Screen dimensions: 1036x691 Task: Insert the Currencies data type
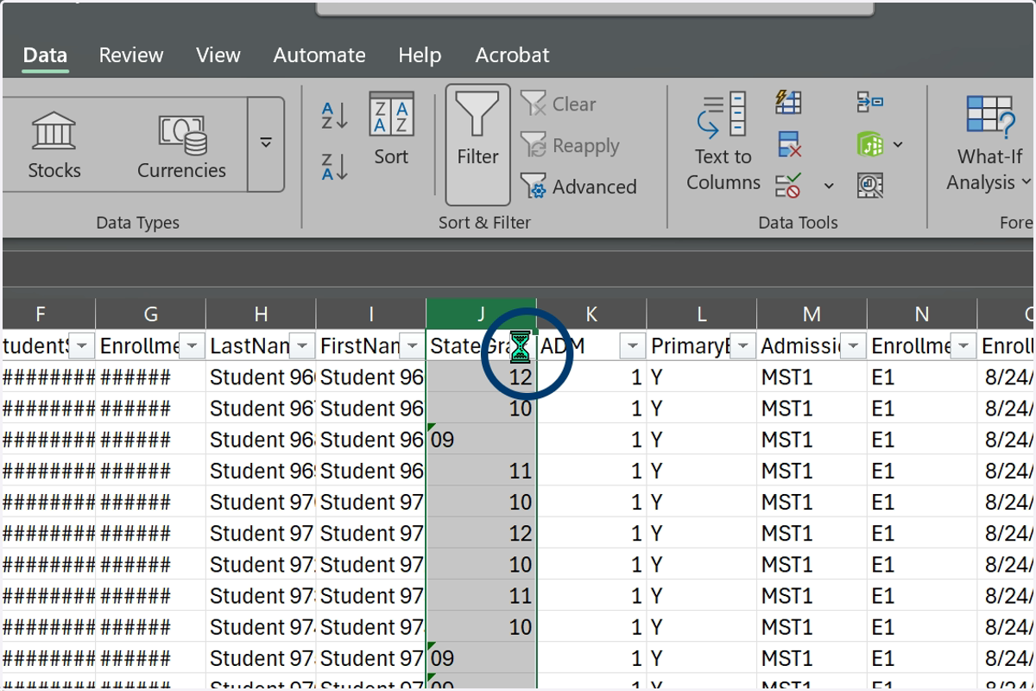click(181, 144)
